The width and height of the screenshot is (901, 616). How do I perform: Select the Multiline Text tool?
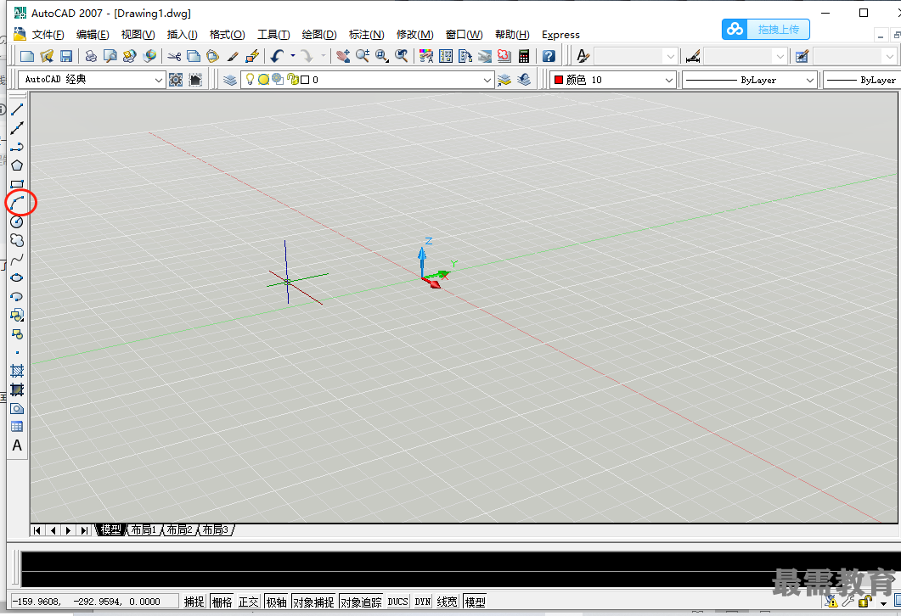coord(17,445)
